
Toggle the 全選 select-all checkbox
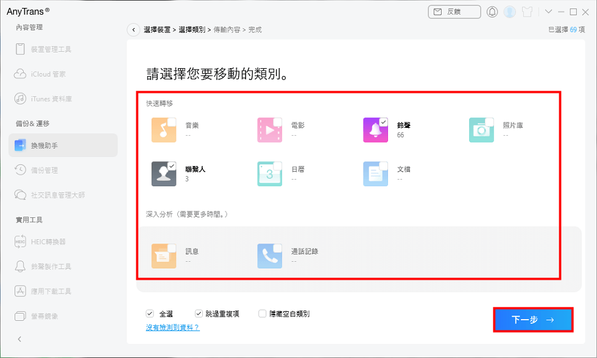(150, 314)
